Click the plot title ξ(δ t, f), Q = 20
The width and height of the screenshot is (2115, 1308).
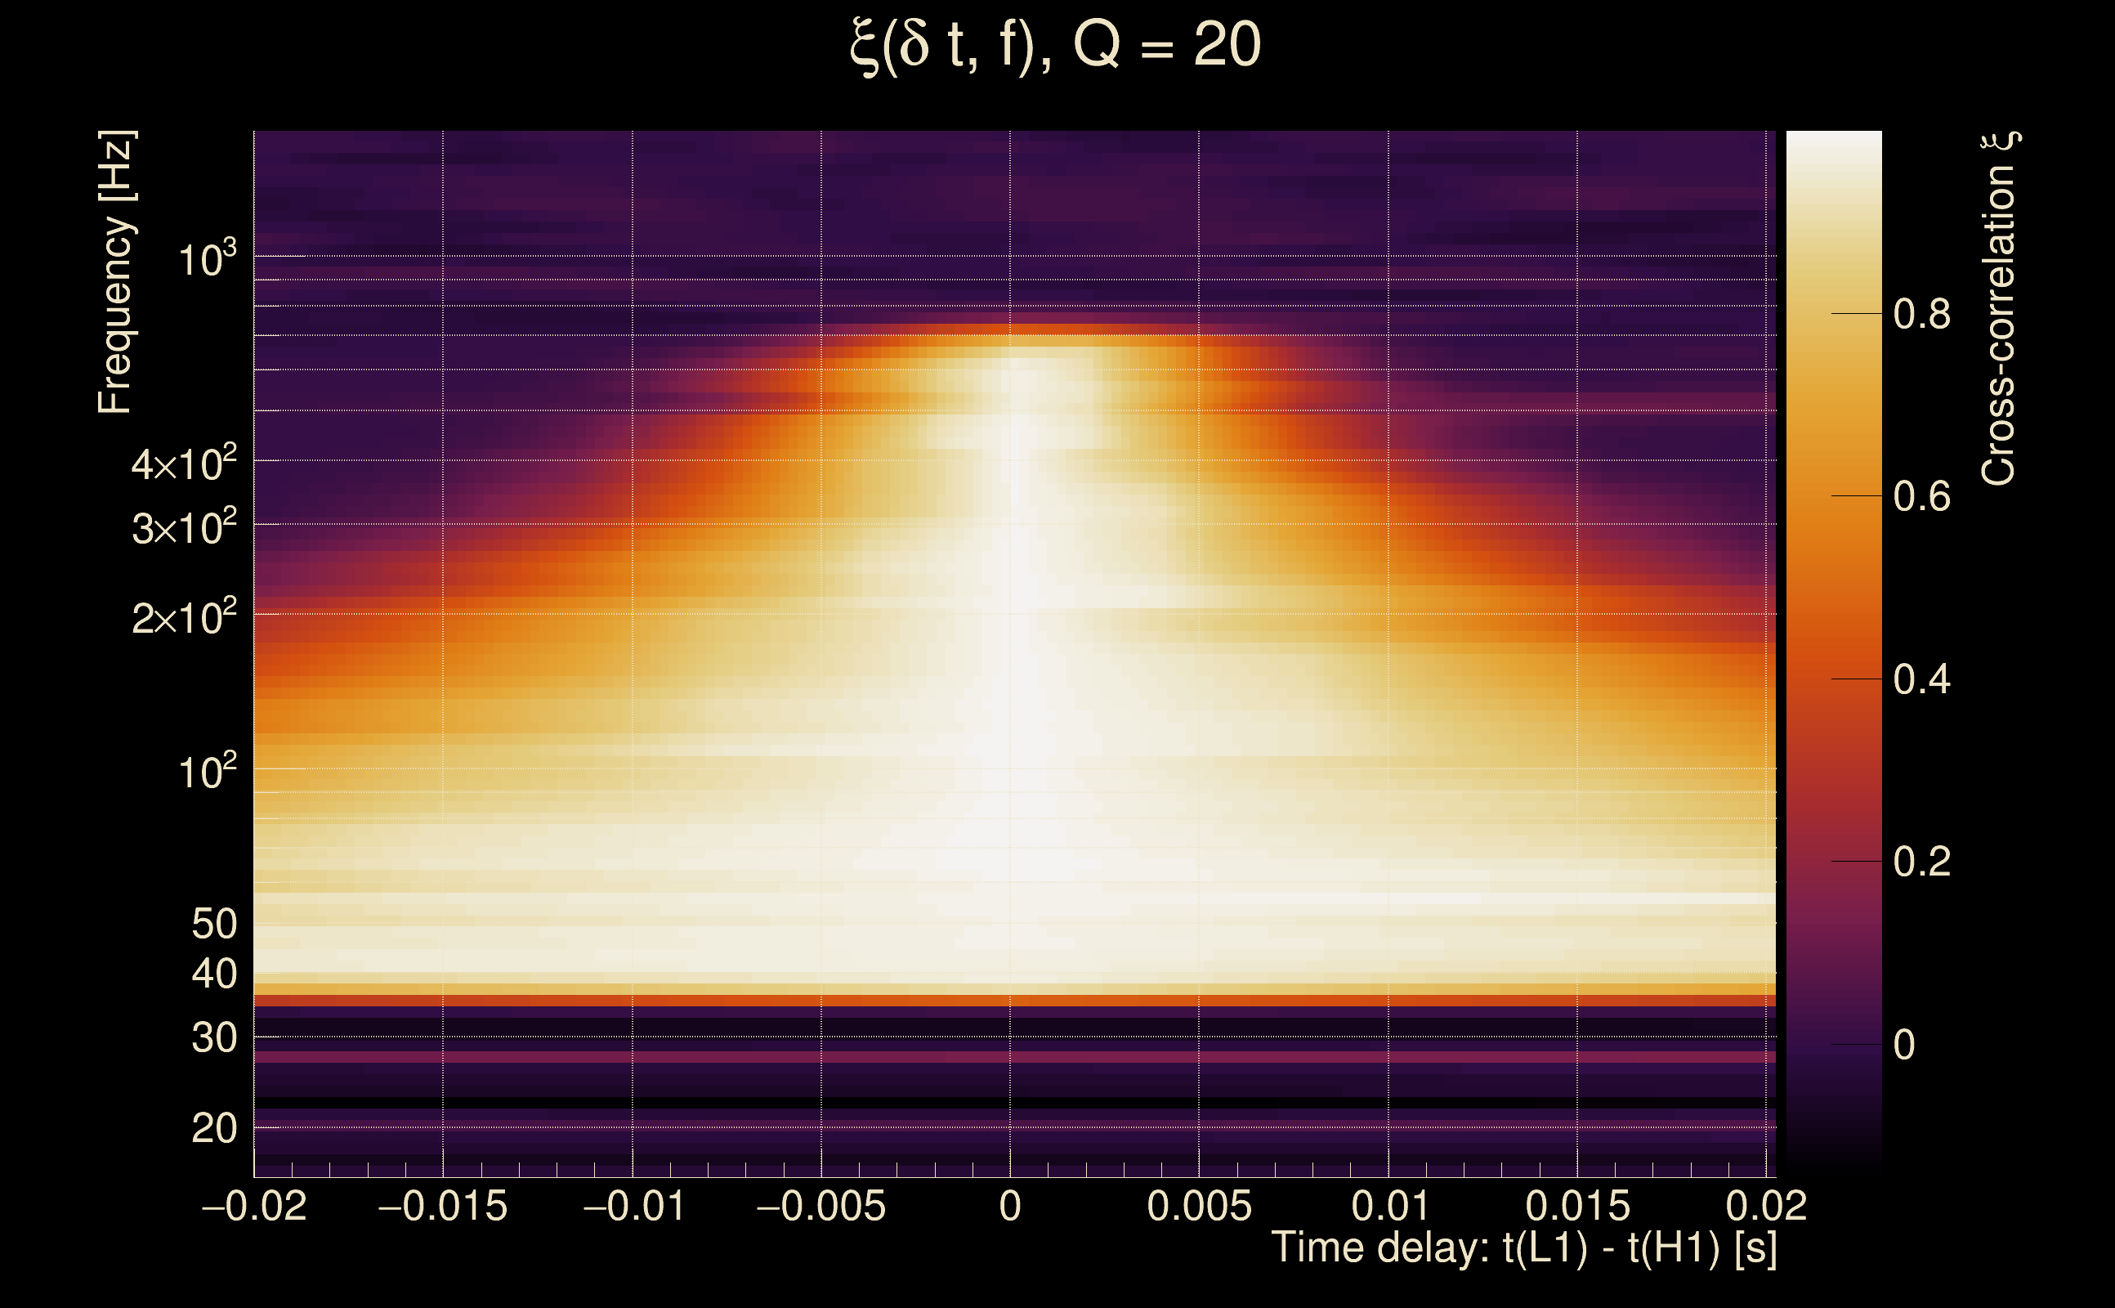click(1056, 45)
